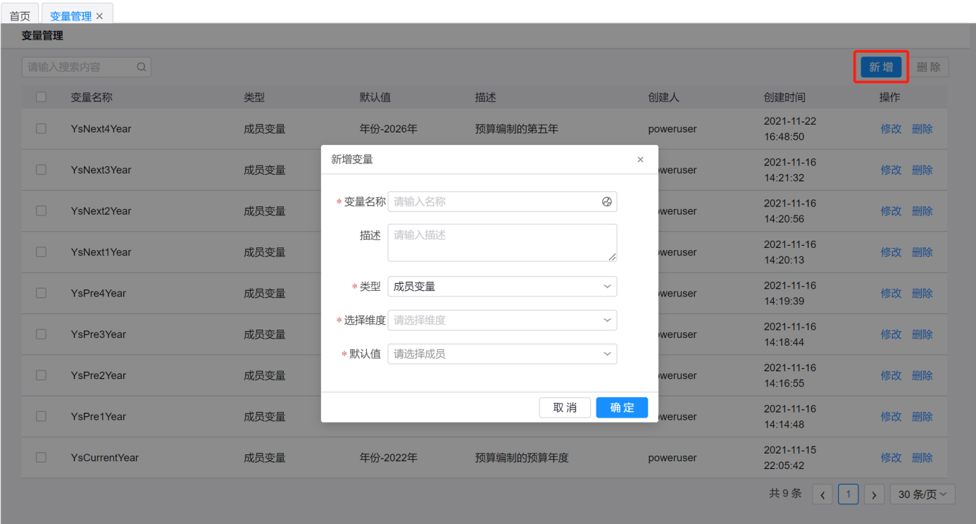Screen dimensions: 976x524
Task: Click the 描述 textarea
Action: [502, 242]
